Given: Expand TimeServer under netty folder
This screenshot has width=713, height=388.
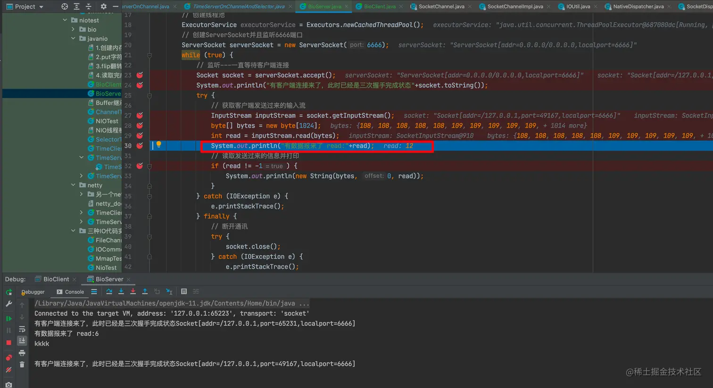Looking at the screenshot, I should coord(81,222).
